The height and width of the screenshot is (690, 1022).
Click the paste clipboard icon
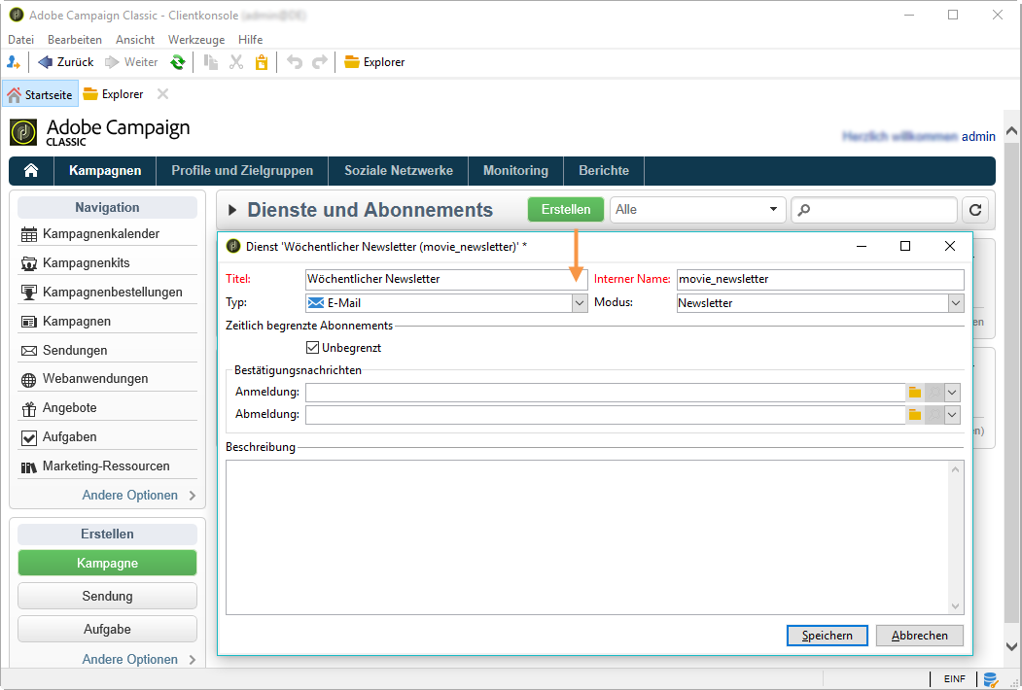point(262,62)
